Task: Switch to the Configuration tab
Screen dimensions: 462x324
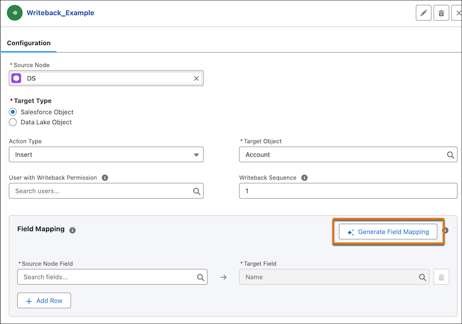Action: pos(29,43)
